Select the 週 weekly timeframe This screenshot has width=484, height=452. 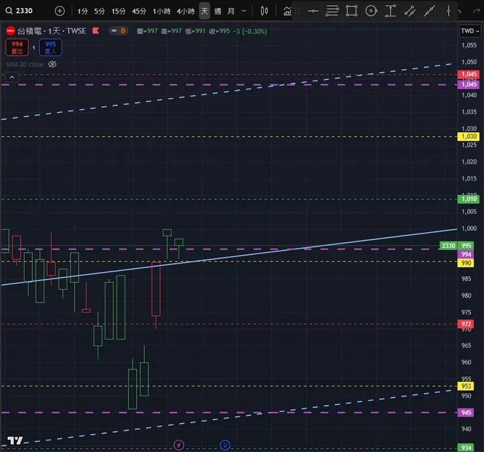point(218,11)
